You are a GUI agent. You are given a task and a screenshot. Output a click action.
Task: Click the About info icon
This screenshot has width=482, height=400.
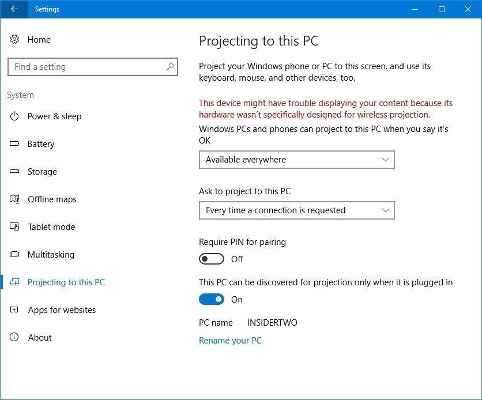pyautogui.click(x=14, y=338)
